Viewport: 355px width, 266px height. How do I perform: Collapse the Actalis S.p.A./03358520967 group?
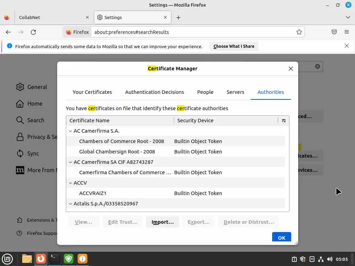pyautogui.click(x=70, y=204)
